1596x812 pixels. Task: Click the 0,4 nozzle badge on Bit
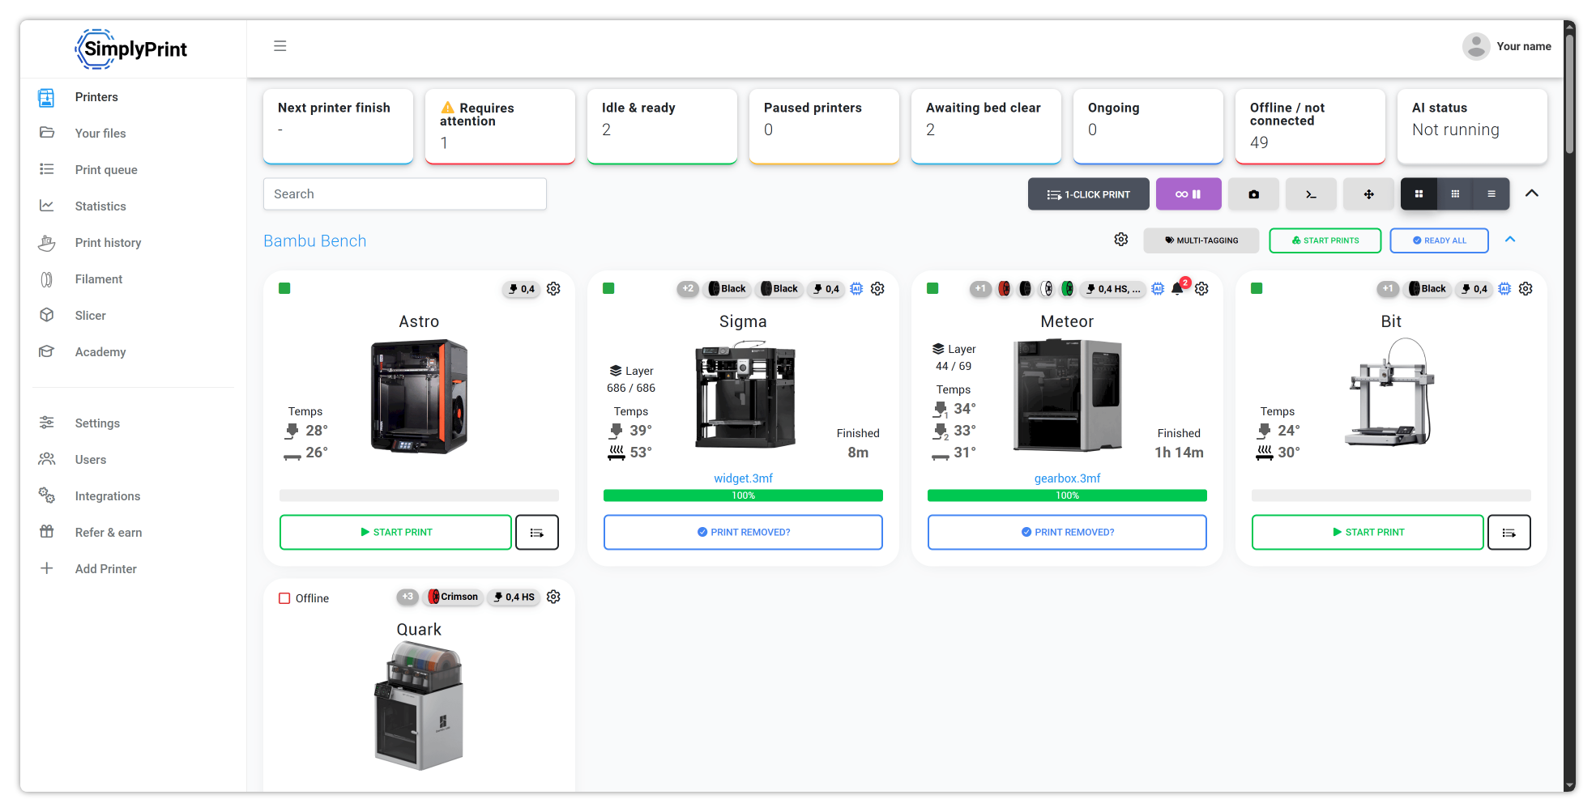point(1474,289)
